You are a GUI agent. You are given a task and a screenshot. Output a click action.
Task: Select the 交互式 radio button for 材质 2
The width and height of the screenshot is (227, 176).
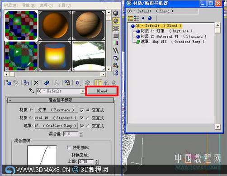coord(88,118)
